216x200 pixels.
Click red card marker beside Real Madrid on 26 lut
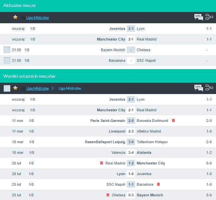coord(102,163)
